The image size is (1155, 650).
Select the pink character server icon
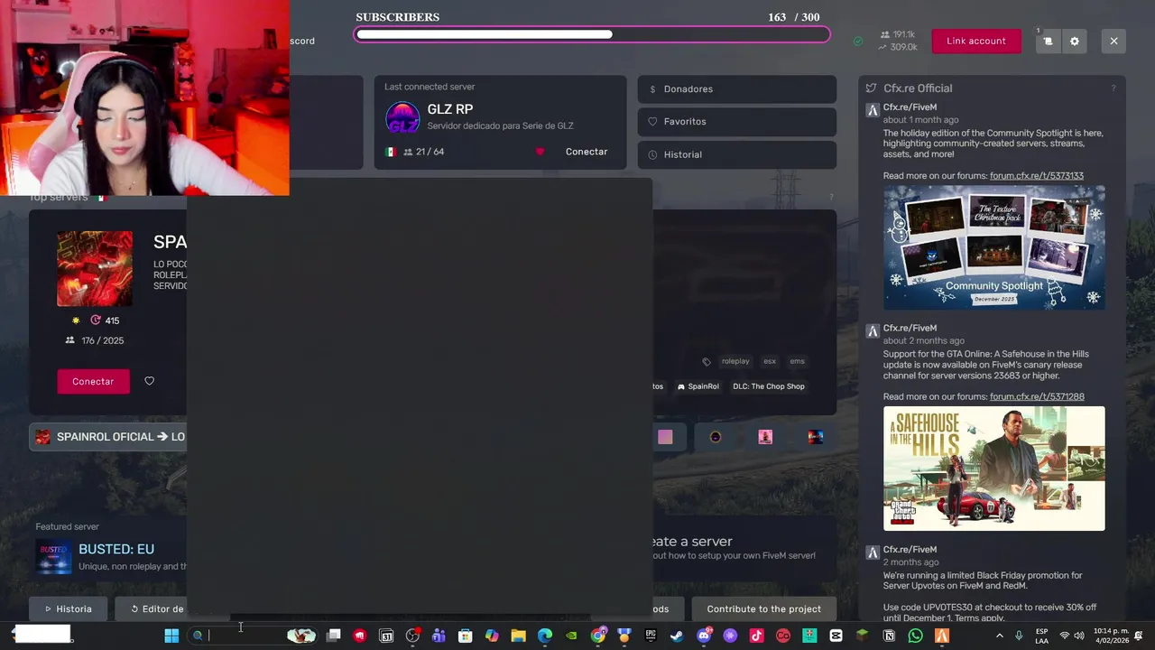pos(765,437)
